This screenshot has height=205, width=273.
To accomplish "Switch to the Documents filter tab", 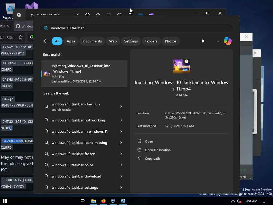I will [92, 41].
